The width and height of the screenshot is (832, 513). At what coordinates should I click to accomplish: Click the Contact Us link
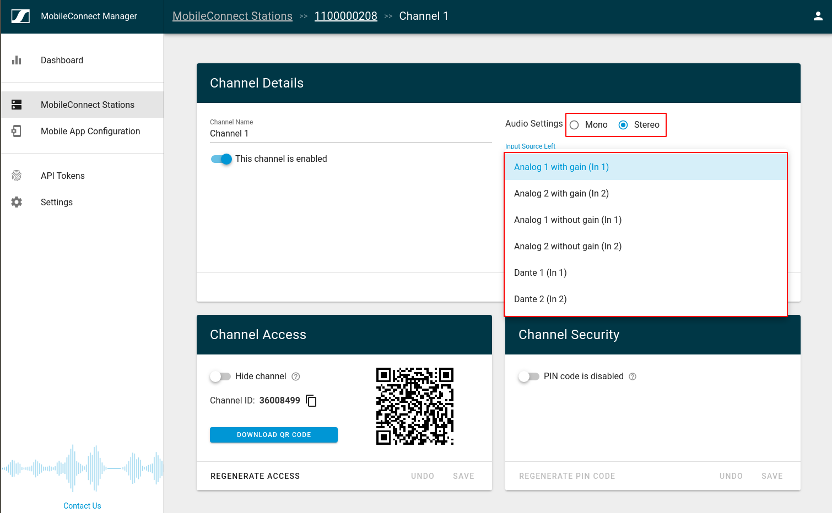pyautogui.click(x=82, y=506)
